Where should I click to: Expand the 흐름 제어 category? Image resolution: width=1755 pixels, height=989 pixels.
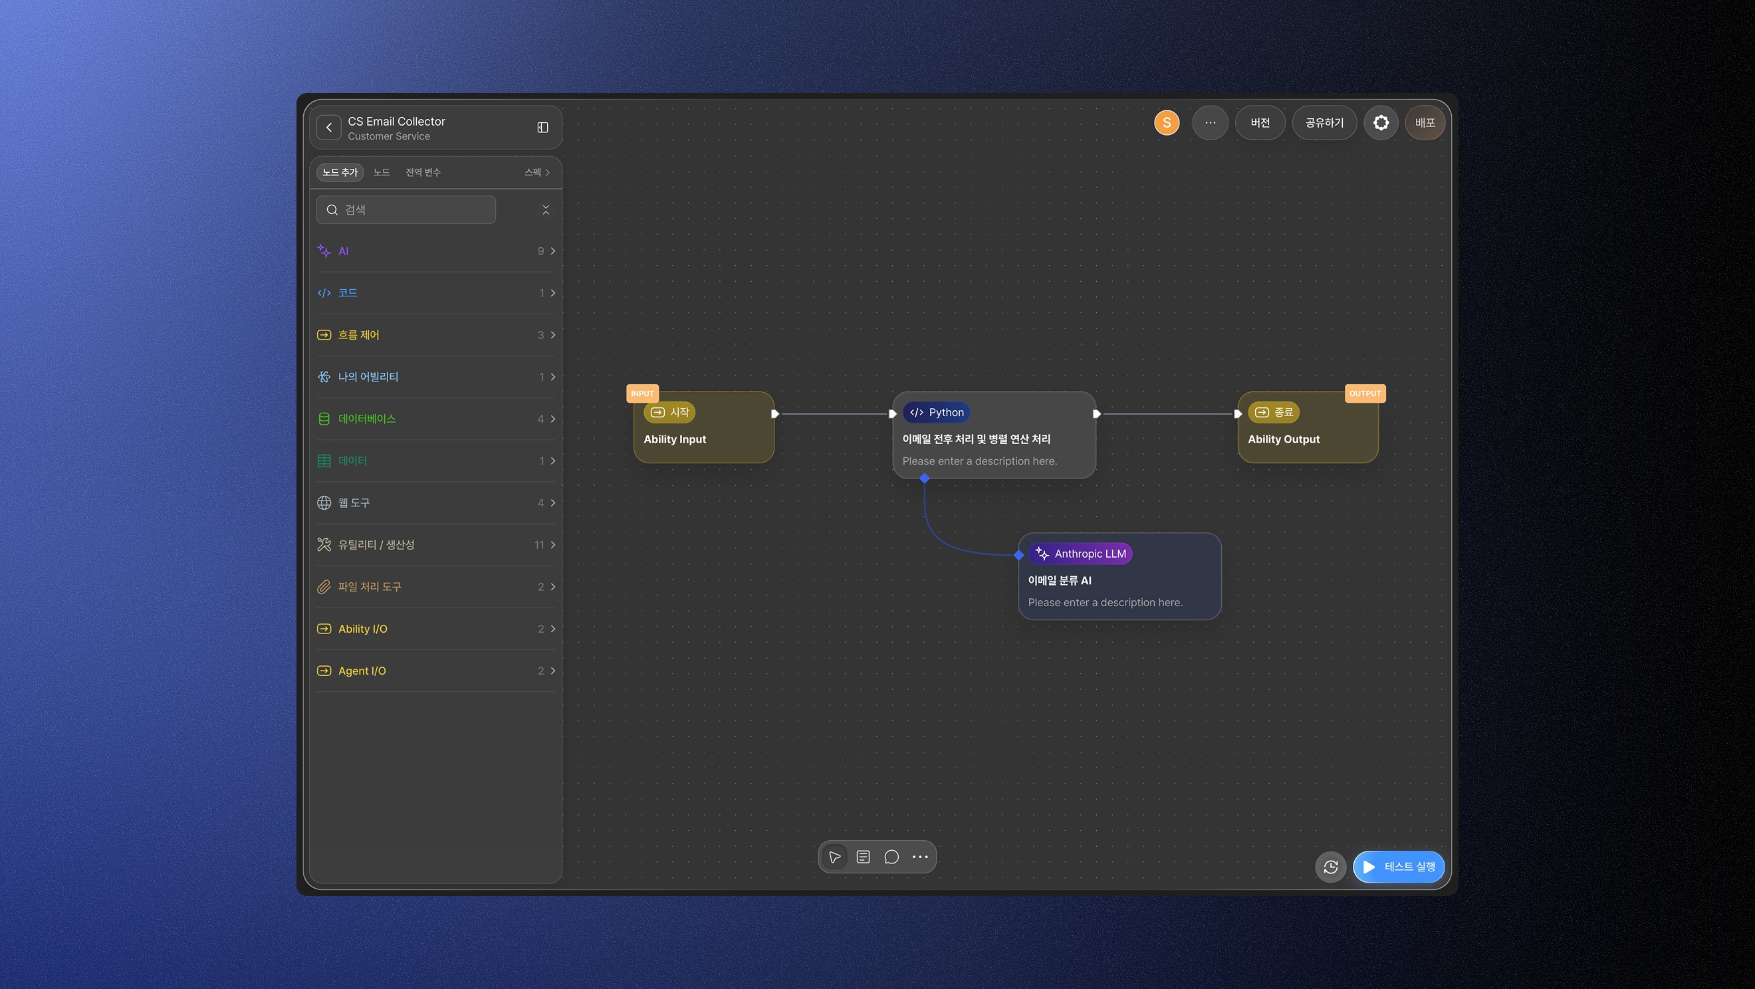[436, 335]
